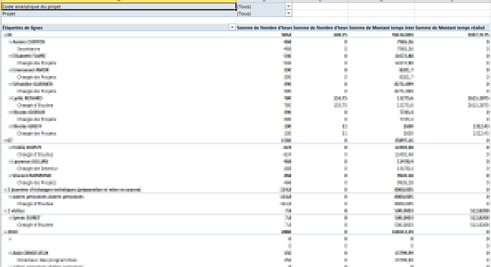
Task: Select empty cell right of Projet's (Tous) dropdown
Action: click(320, 14)
